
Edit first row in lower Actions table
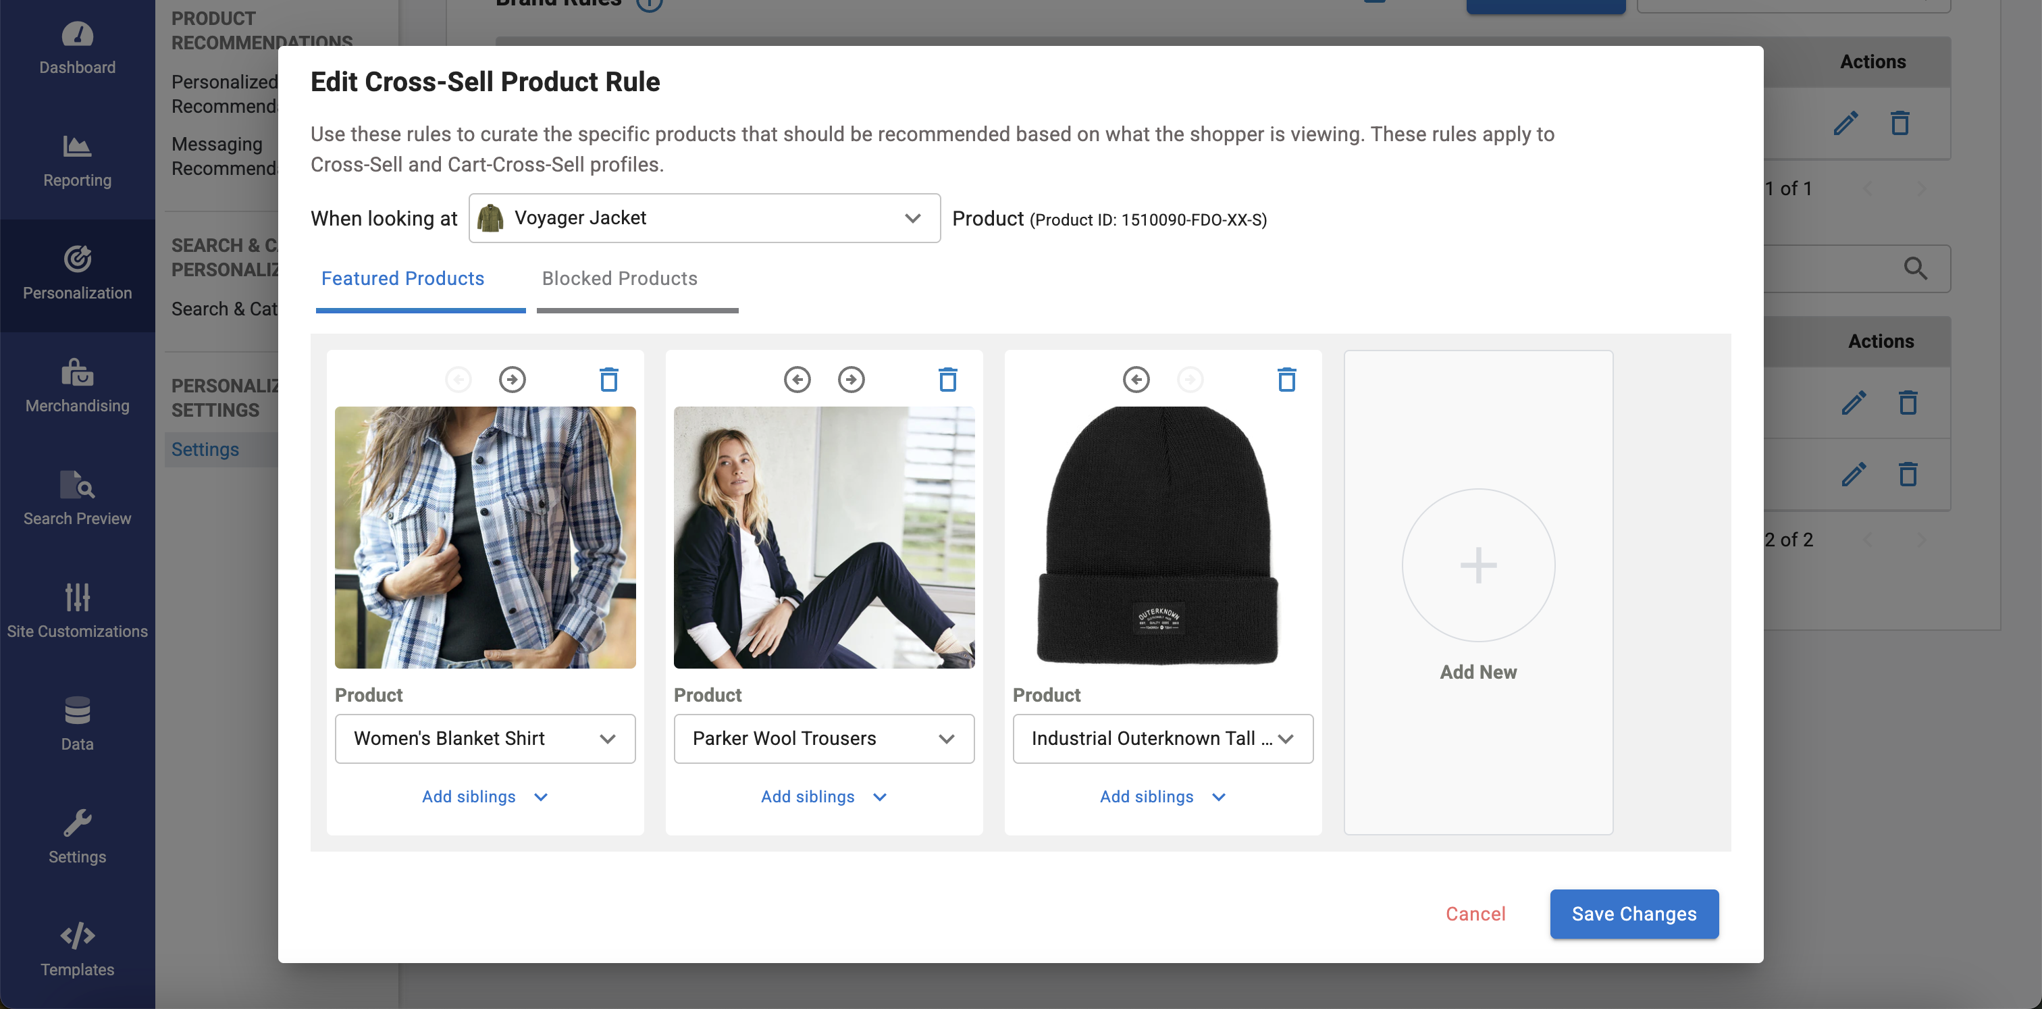[1854, 403]
